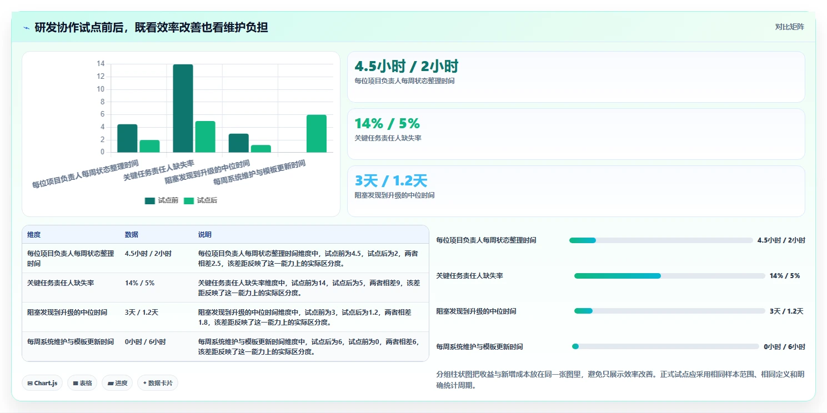Click the footnote paragraph starting 分组柱状图
Screen dimensions: 827x413
[x=620, y=380]
